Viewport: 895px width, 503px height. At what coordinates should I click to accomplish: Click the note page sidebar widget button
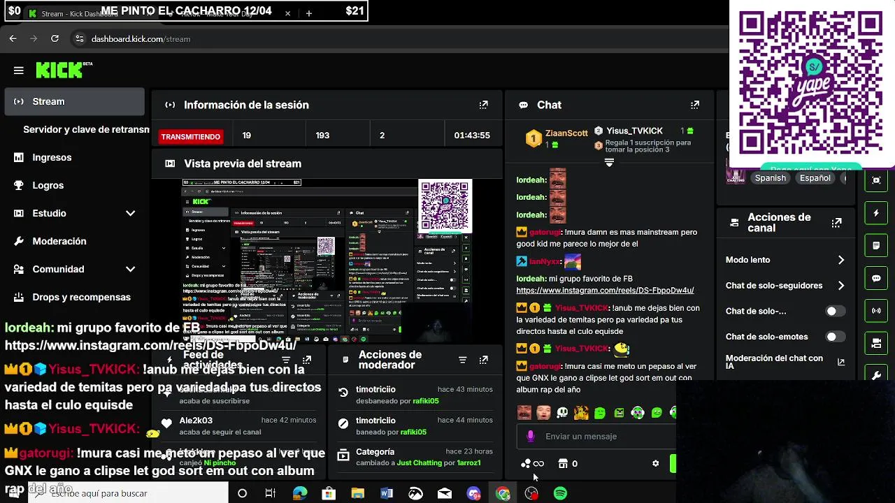click(x=876, y=245)
